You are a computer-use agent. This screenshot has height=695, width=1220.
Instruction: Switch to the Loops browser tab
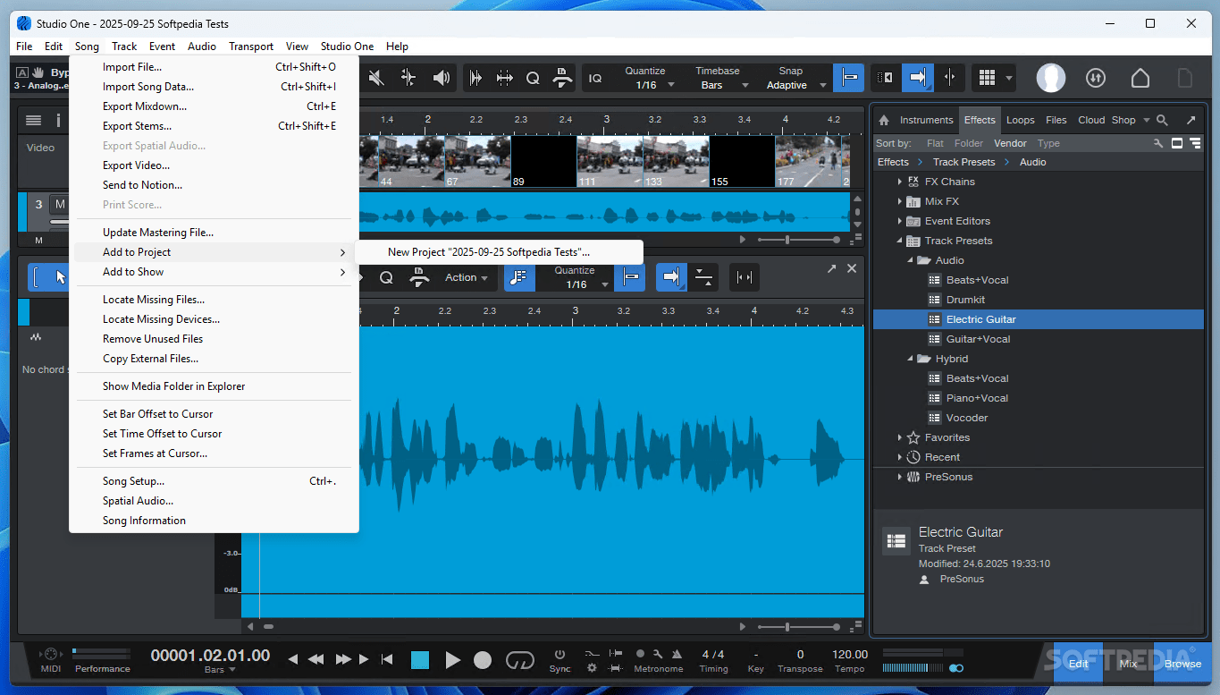click(1020, 120)
